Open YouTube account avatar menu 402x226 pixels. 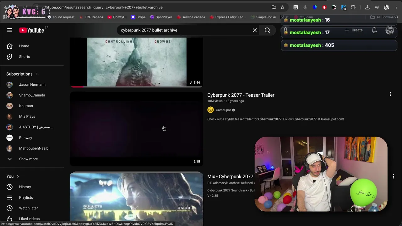pyautogui.click(x=390, y=30)
